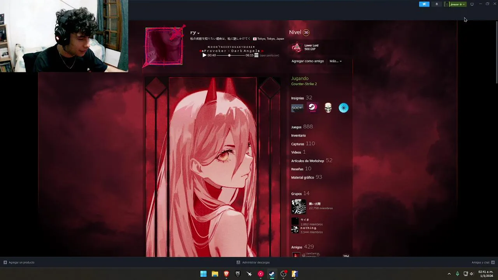
Task: Open Counter-Strike icon in taskbar
Action: [x=295, y=274]
